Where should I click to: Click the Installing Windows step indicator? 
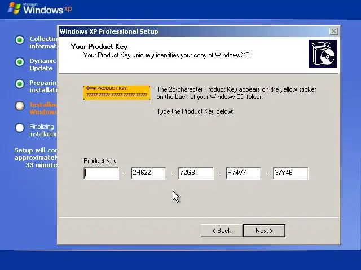click(20, 106)
